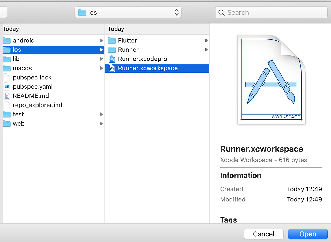Select the android folder name
Screen dimensions: 331x242
[x=24, y=41]
